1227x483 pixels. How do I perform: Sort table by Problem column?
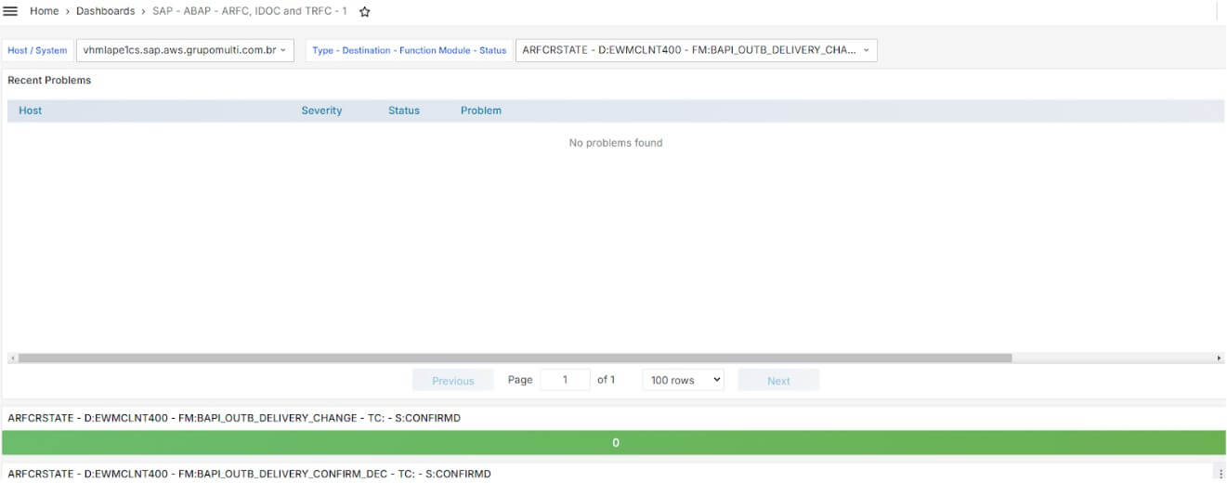click(x=481, y=111)
